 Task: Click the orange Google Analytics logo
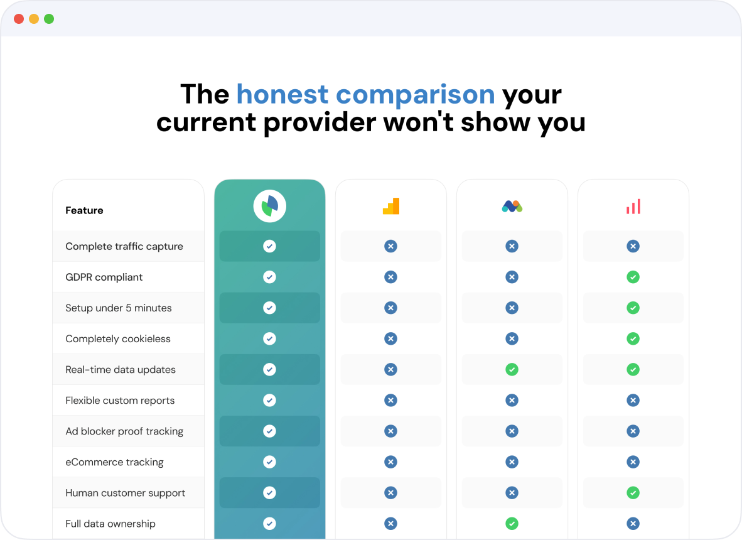point(391,207)
